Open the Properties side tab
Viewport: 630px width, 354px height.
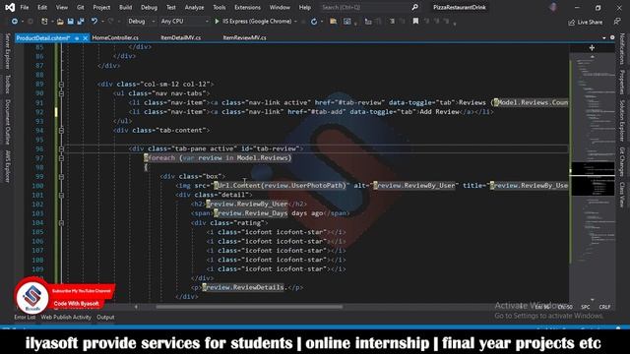[621, 83]
